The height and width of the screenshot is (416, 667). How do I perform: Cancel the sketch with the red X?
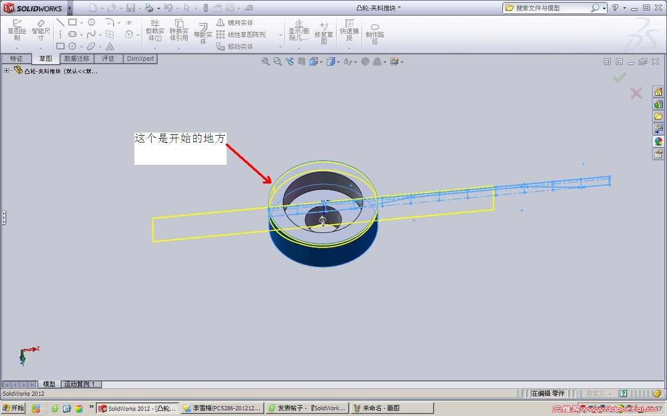636,93
